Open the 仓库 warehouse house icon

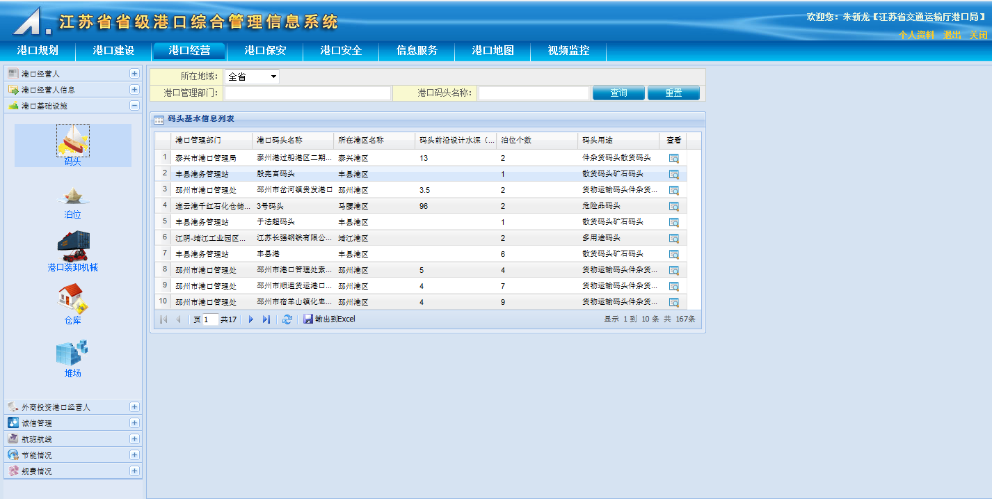tap(72, 299)
